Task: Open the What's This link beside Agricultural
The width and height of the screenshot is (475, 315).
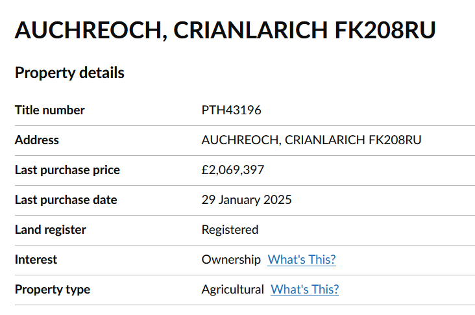Action: coord(304,290)
